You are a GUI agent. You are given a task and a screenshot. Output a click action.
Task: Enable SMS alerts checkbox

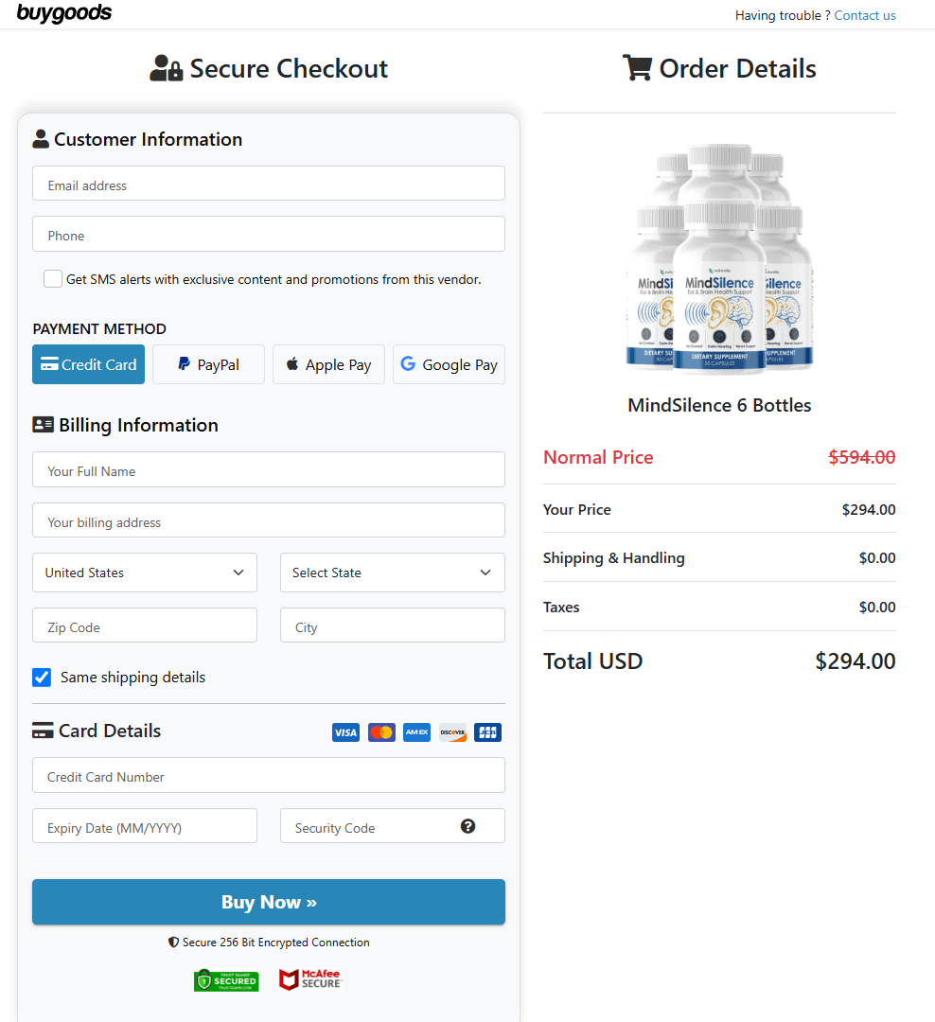(53, 279)
